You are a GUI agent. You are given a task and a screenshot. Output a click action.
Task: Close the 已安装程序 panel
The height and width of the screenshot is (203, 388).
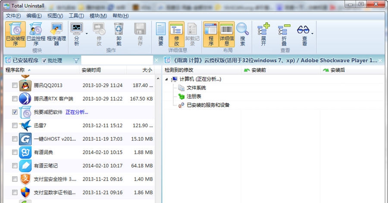pyautogui.click(x=156, y=60)
